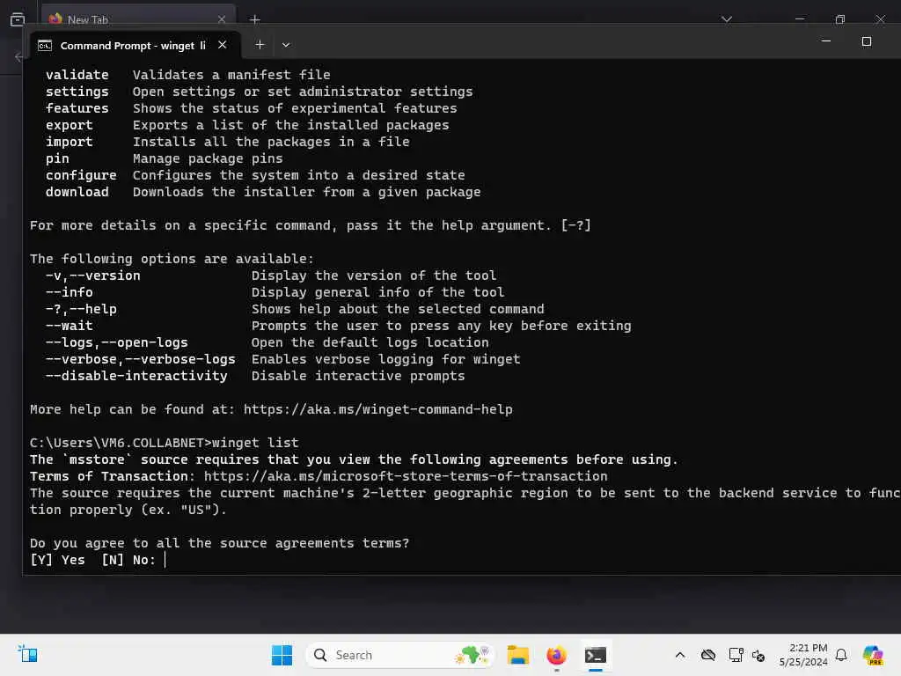Click 'Do you agree to all the source agreements terms?'
901x676 pixels.
pyautogui.click(x=219, y=543)
